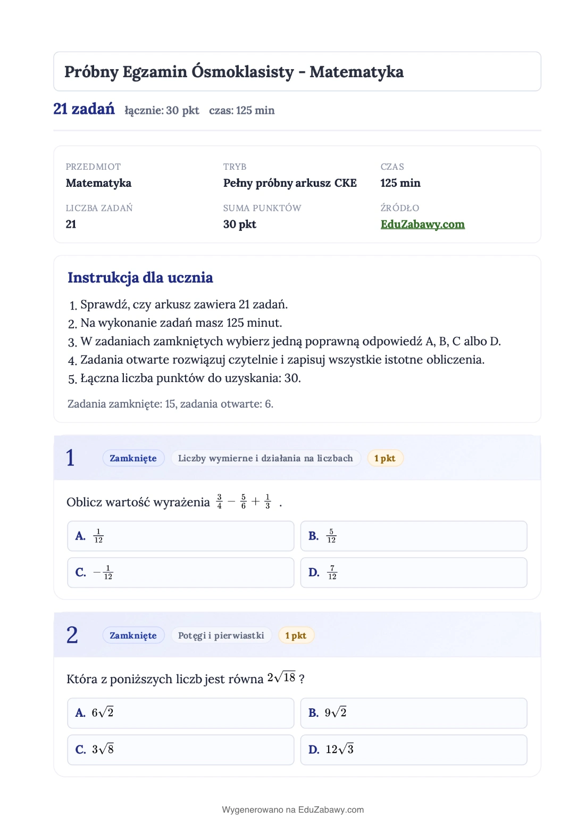Screen dimensions: 585x828
Task: Click the 'Liczby wymierne i działania na liczbach' tag
Action: [x=265, y=458]
